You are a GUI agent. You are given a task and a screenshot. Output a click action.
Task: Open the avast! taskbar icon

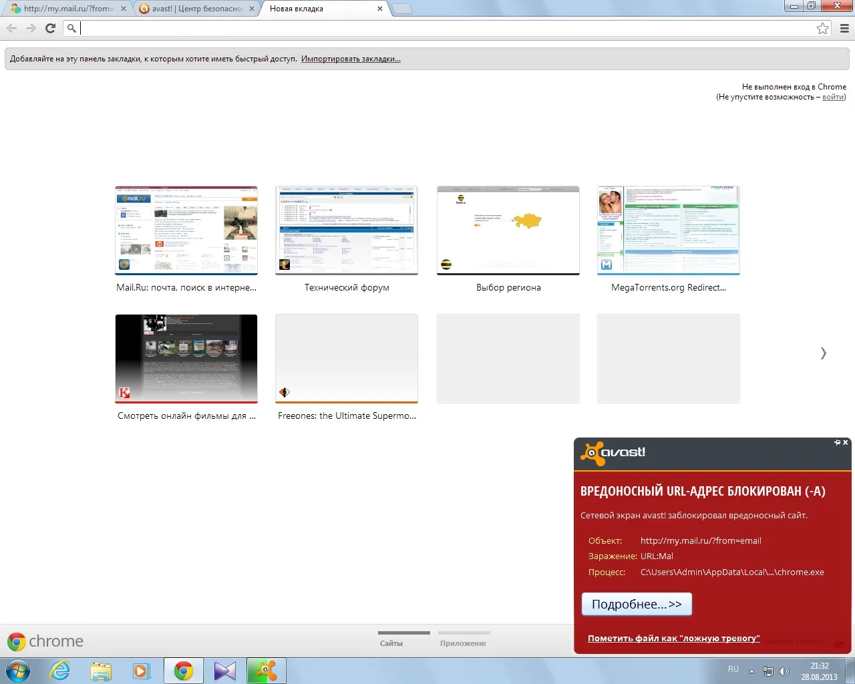click(267, 671)
